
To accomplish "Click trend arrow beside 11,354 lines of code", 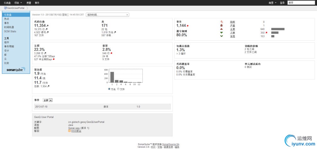I will (47, 26).
